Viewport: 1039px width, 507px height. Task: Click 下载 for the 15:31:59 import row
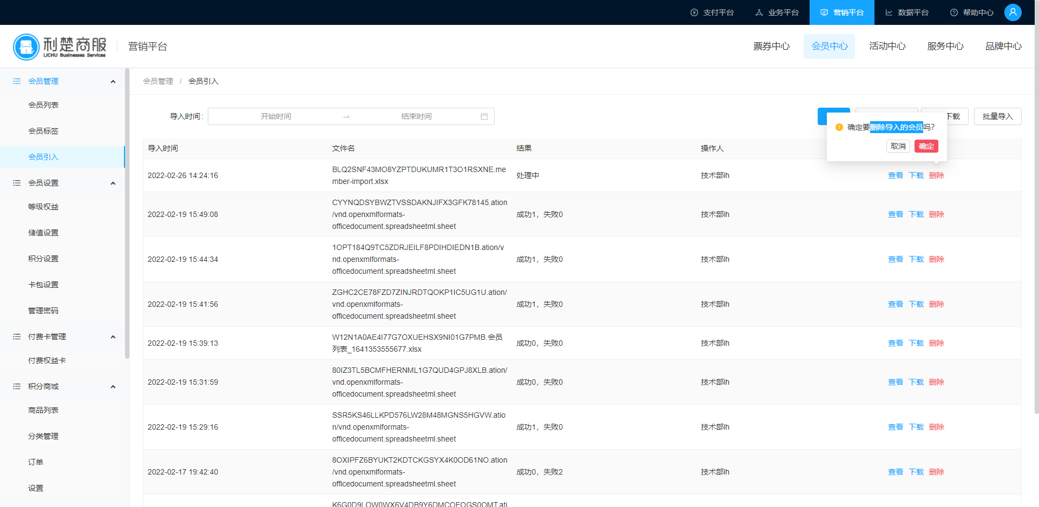point(916,382)
